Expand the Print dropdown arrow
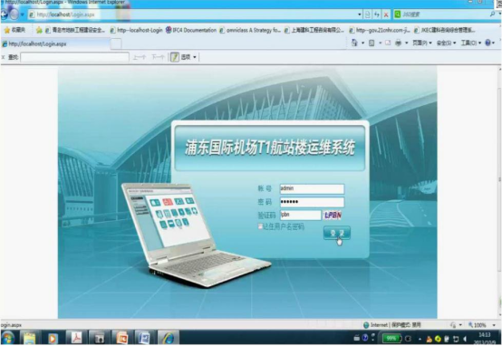This screenshot has height=346, width=502. point(406,43)
